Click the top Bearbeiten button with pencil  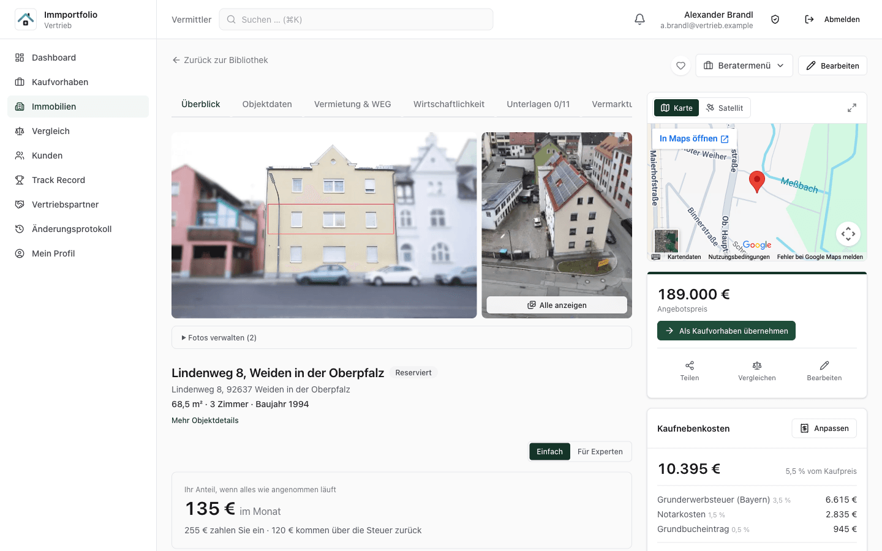coord(832,66)
